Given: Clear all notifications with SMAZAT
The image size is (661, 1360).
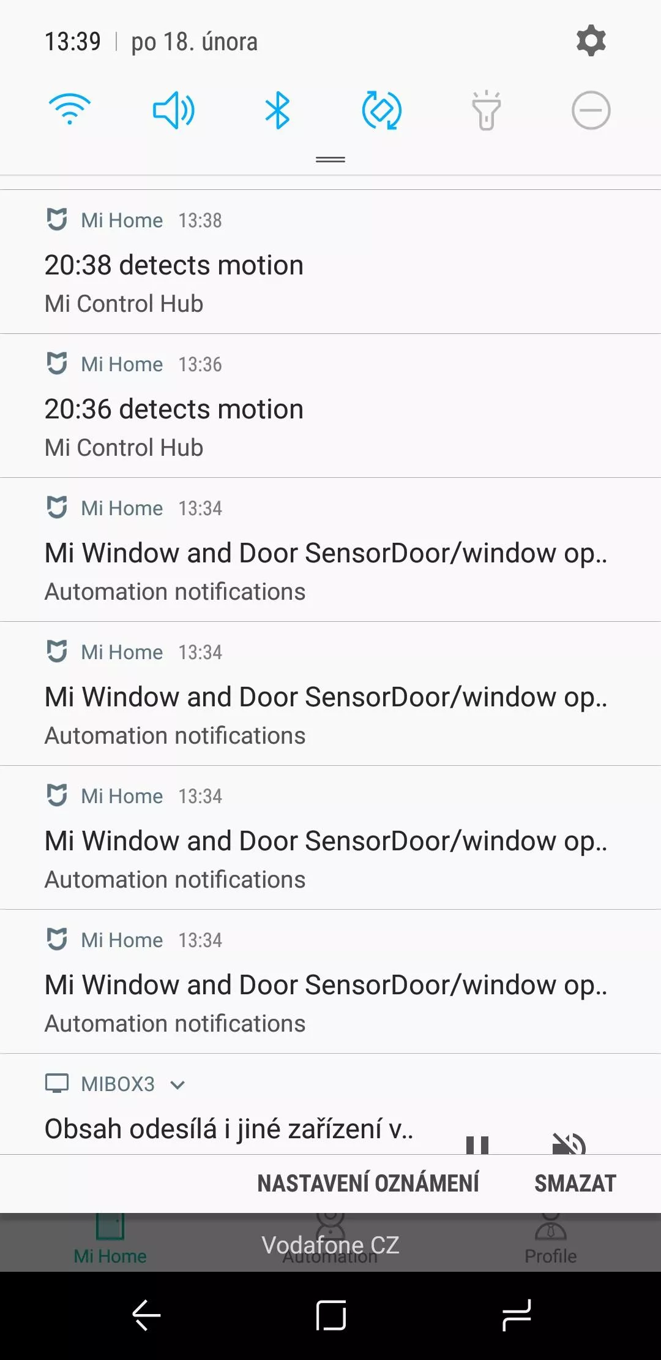Looking at the screenshot, I should click(575, 1184).
